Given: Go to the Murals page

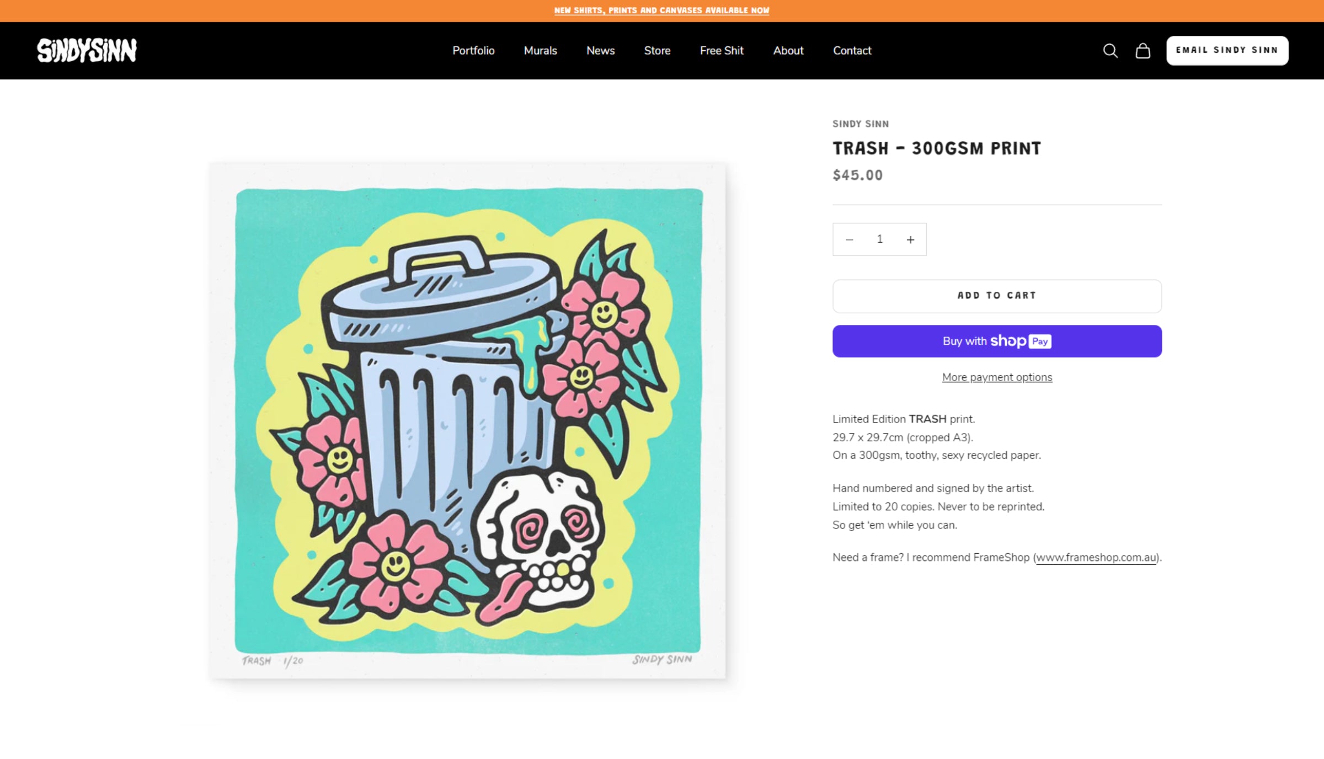Looking at the screenshot, I should click(540, 51).
